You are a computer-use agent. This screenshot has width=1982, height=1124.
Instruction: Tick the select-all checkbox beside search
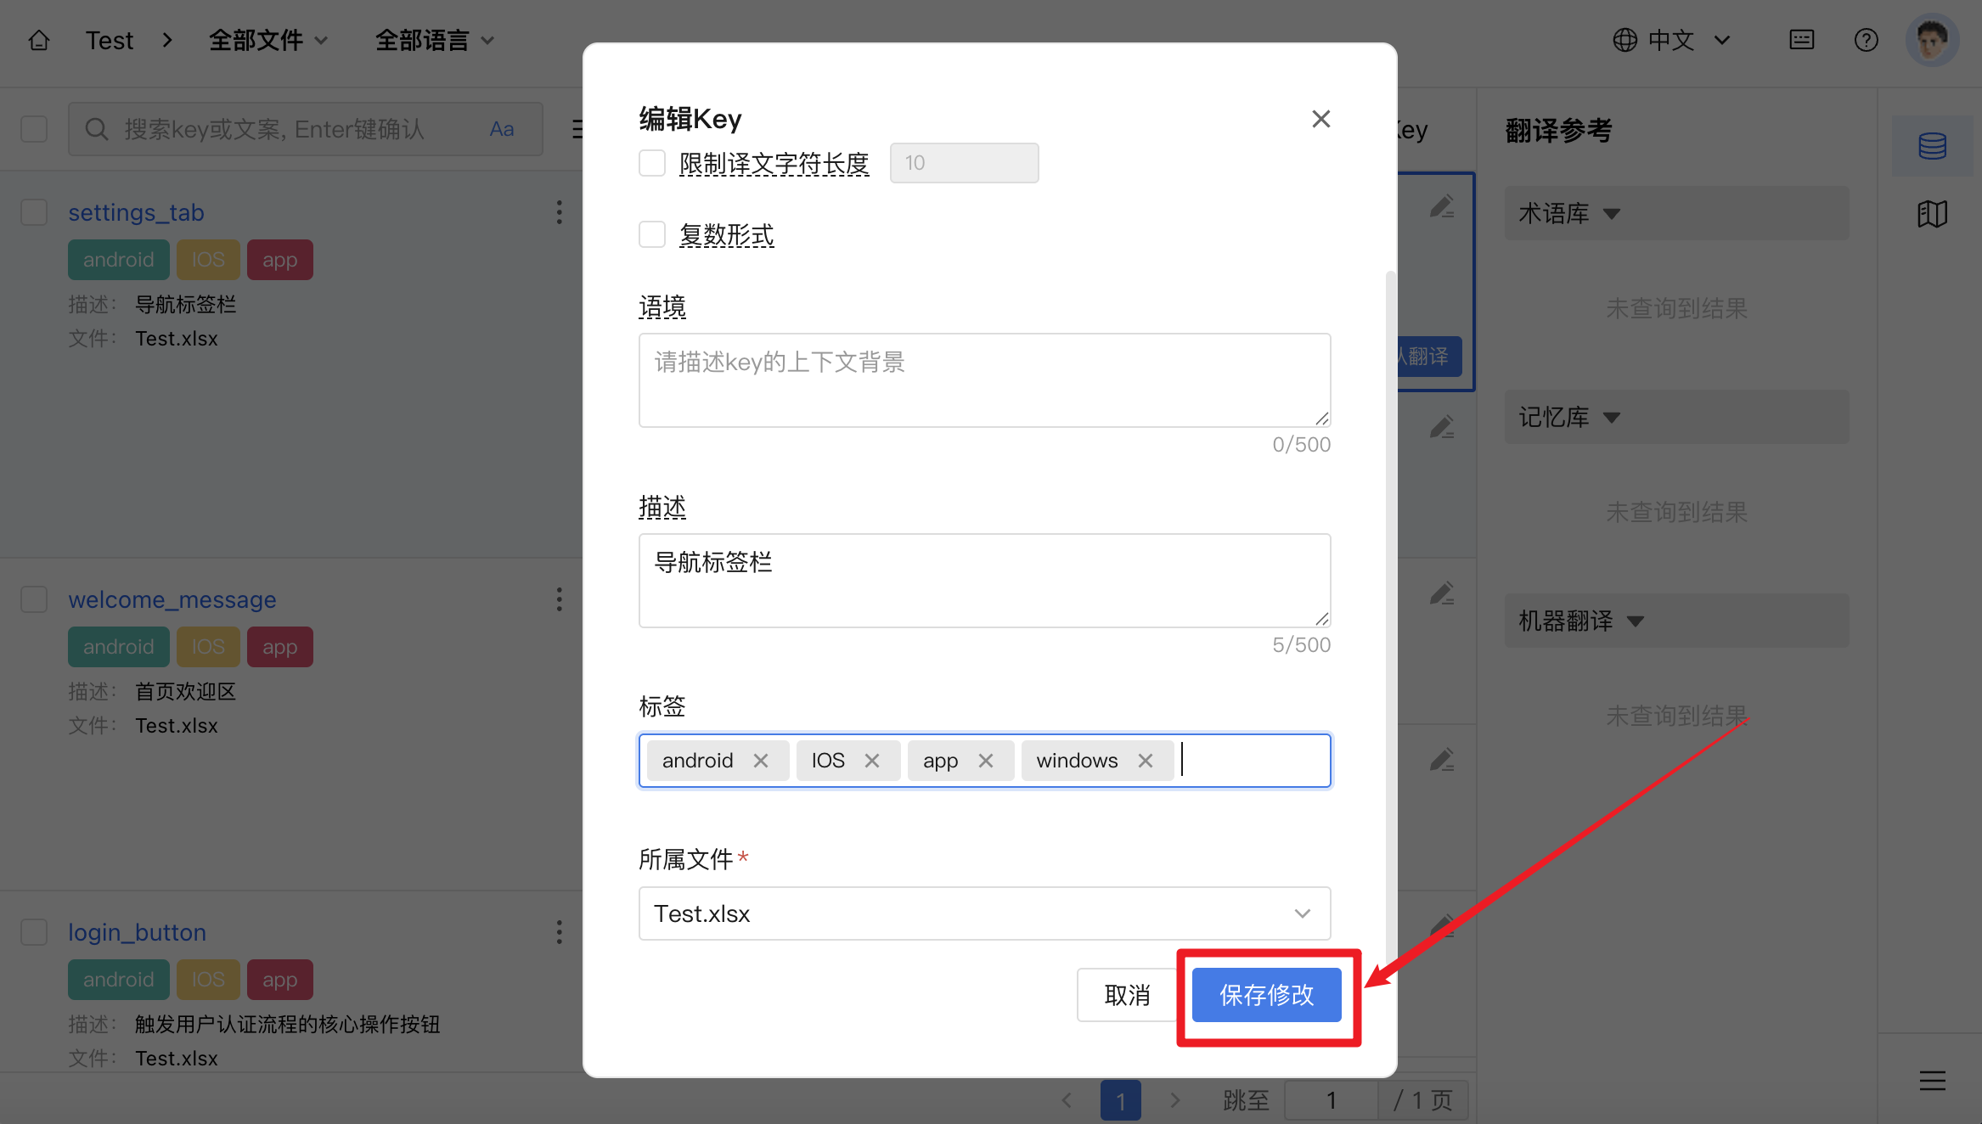click(34, 129)
